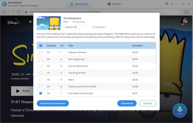The image size is (193, 123).
Task: Click the floating blue download arrow button
Action: 180,110
